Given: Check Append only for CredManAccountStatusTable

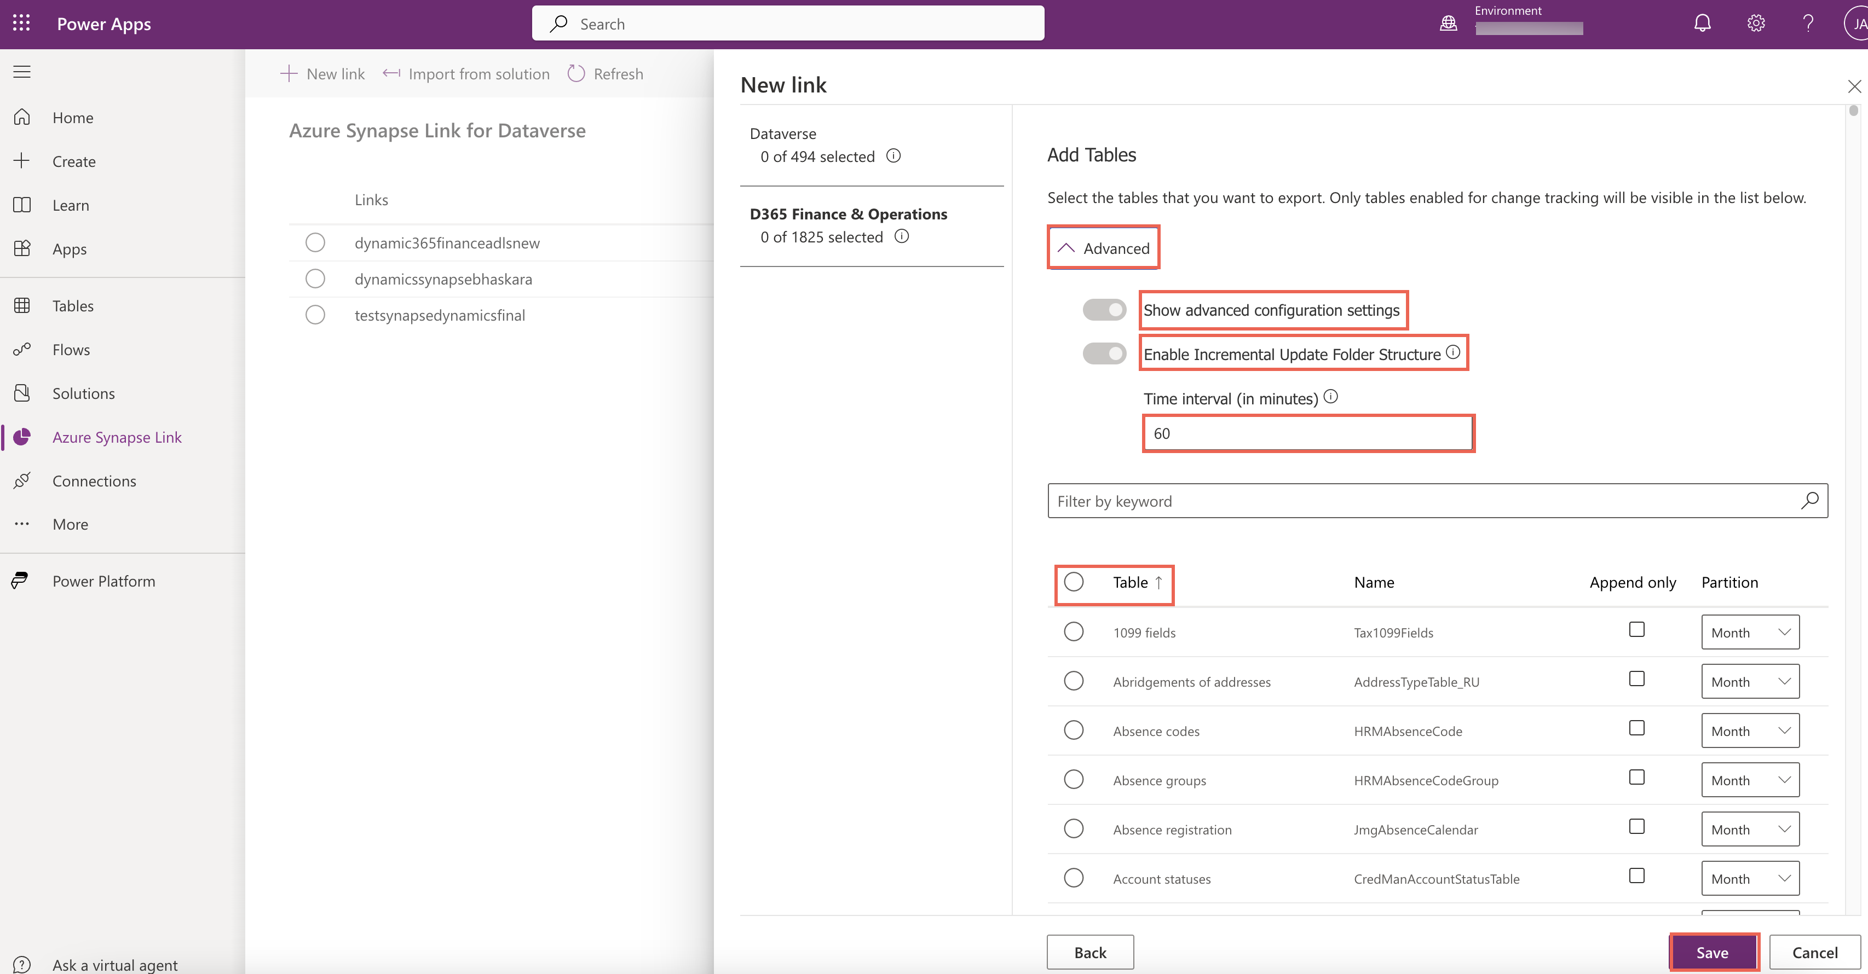Looking at the screenshot, I should [x=1636, y=876].
